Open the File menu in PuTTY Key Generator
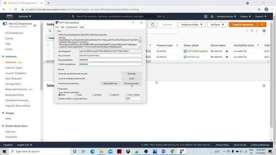This screenshot has width=276, height=155. tap(57, 27)
